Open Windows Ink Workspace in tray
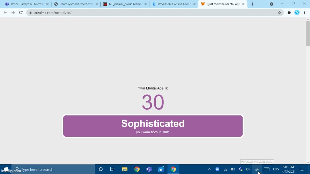 (257, 169)
